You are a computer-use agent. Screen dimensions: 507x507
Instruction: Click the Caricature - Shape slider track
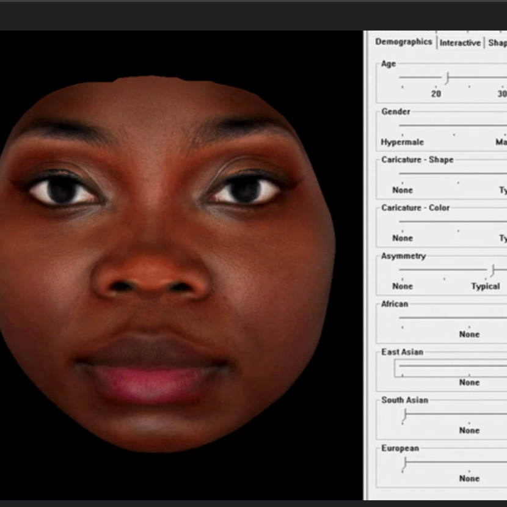pyautogui.click(x=453, y=173)
